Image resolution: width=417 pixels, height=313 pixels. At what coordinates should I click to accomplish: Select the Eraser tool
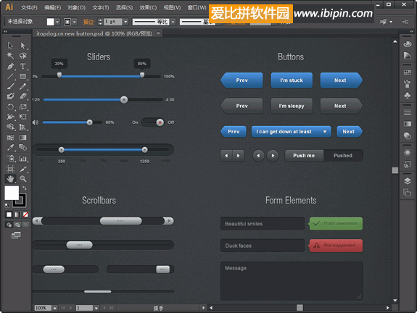(x=23, y=96)
